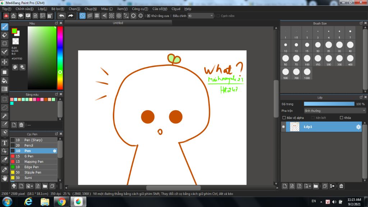
Task: Enable the Khóa layer lock checkbox
Action: [341, 118]
